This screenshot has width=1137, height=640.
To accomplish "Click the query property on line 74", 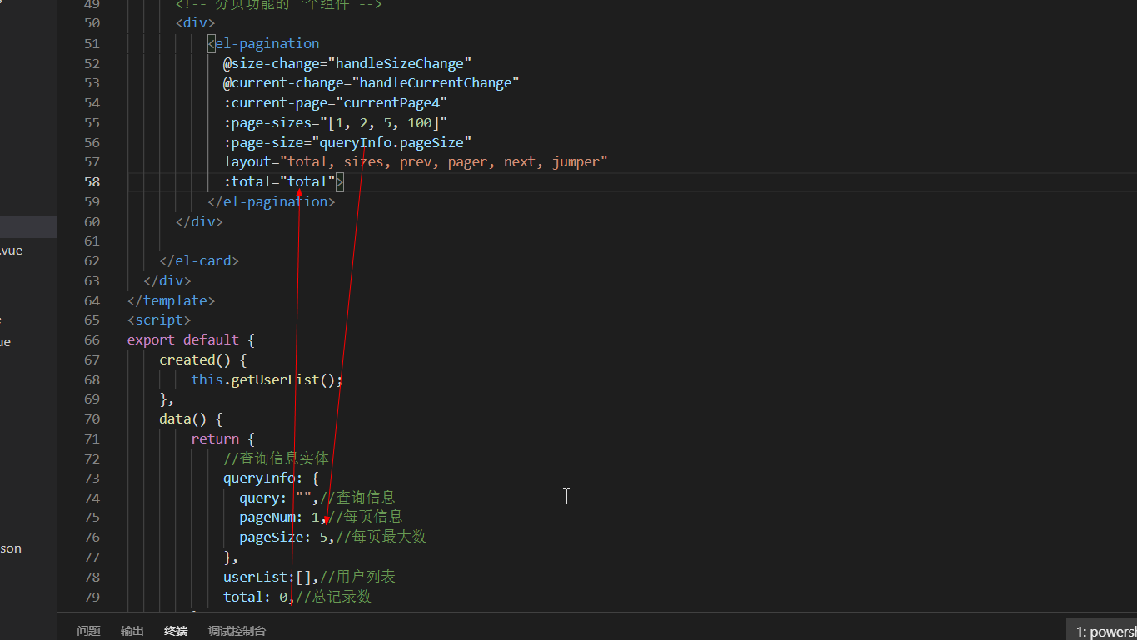I will click(x=259, y=498).
